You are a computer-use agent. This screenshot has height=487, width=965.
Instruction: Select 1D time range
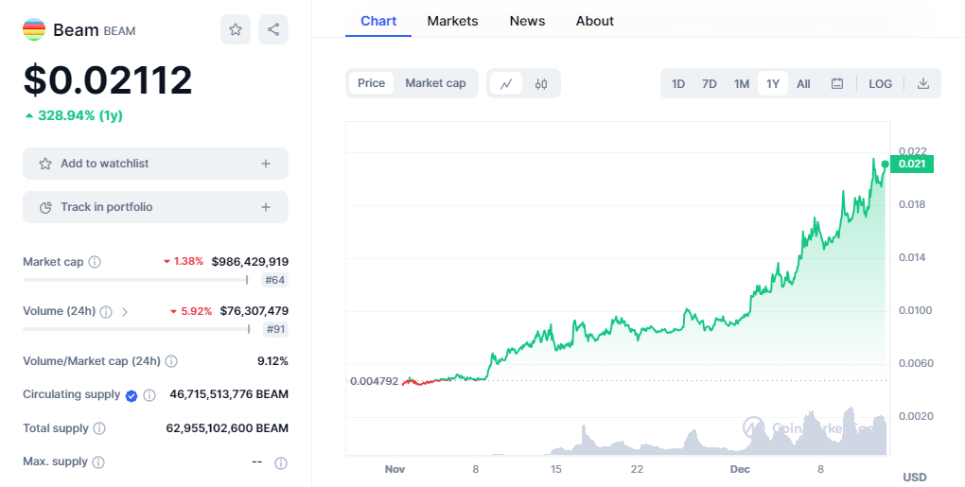(678, 83)
